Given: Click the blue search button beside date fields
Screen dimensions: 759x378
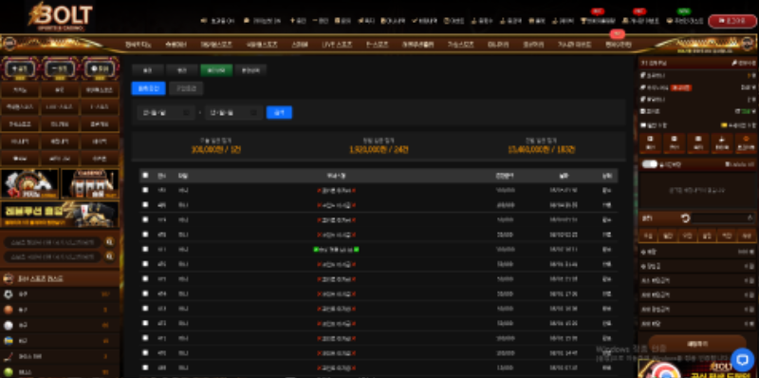Looking at the screenshot, I should tap(279, 112).
